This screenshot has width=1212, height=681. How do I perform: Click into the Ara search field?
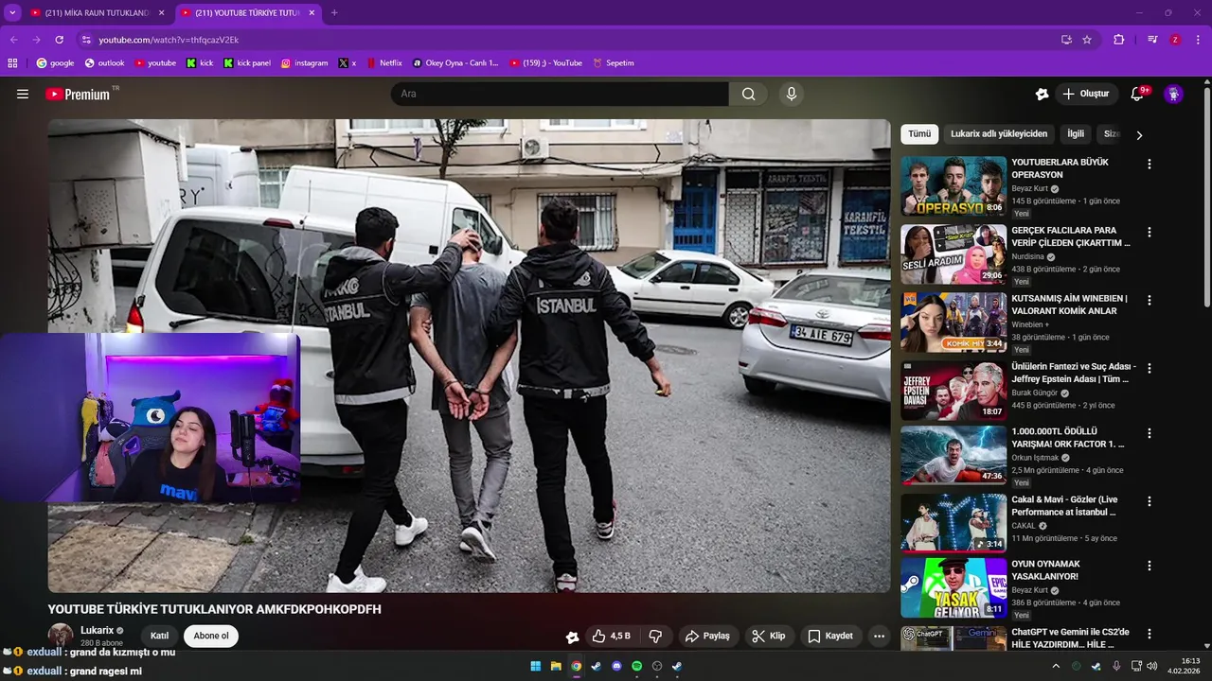[560, 94]
